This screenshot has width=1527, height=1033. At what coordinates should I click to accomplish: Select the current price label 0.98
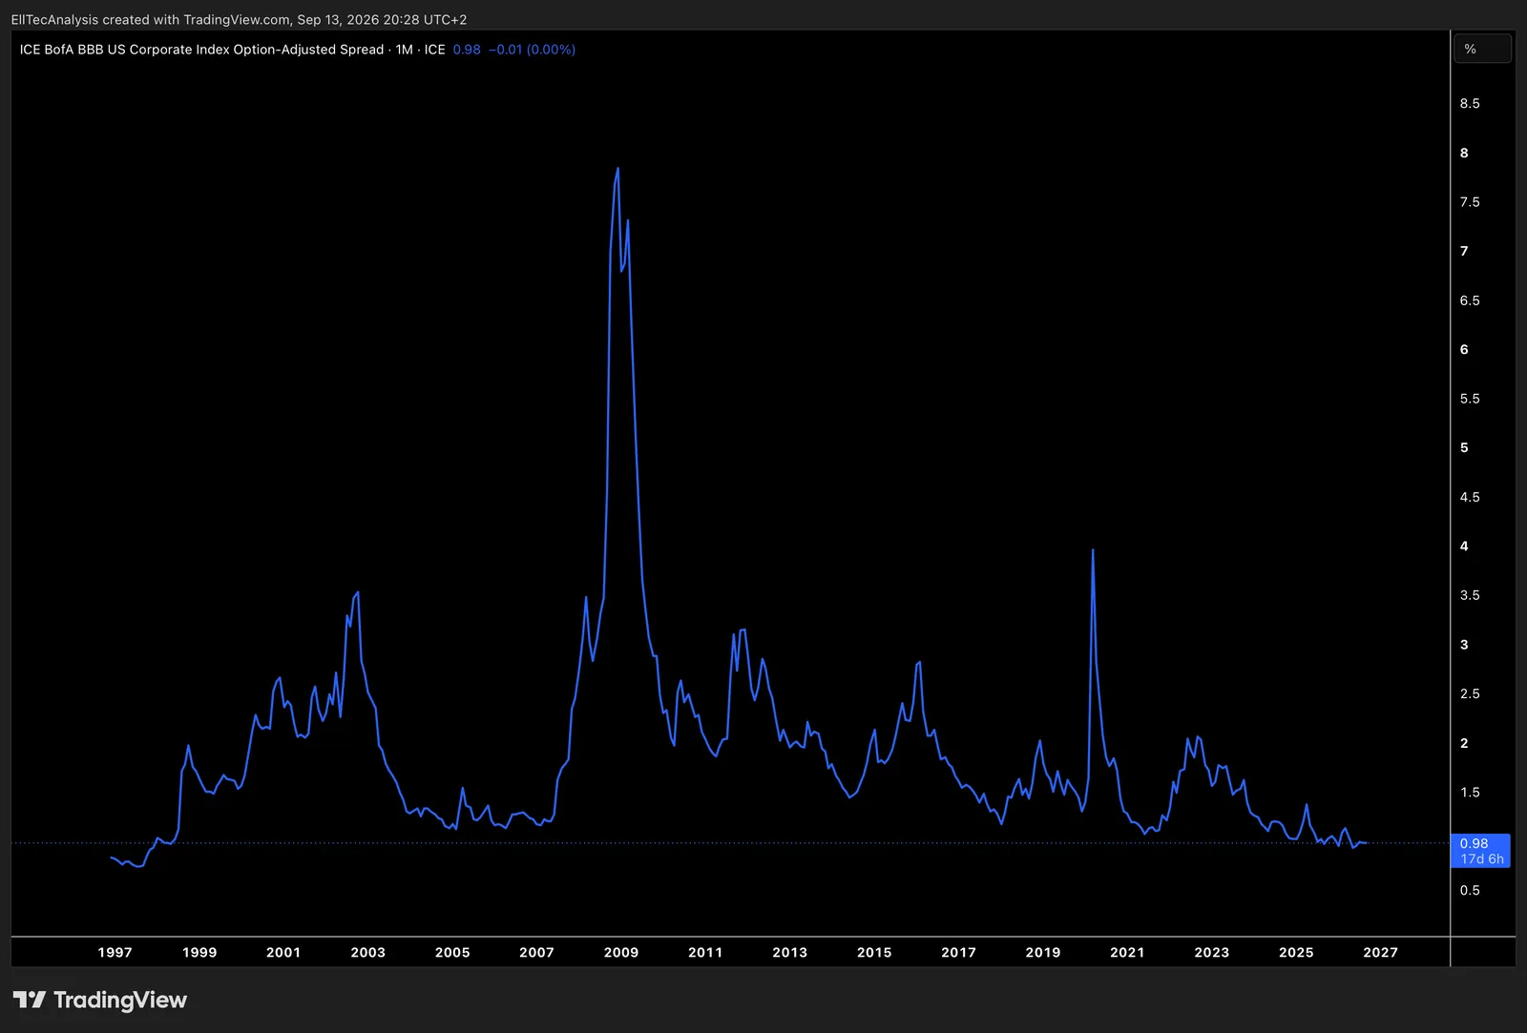tap(1474, 843)
